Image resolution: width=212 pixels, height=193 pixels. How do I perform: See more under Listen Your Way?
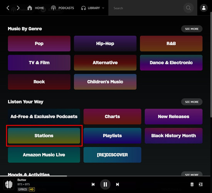pyautogui.click(x=192, y=102)
